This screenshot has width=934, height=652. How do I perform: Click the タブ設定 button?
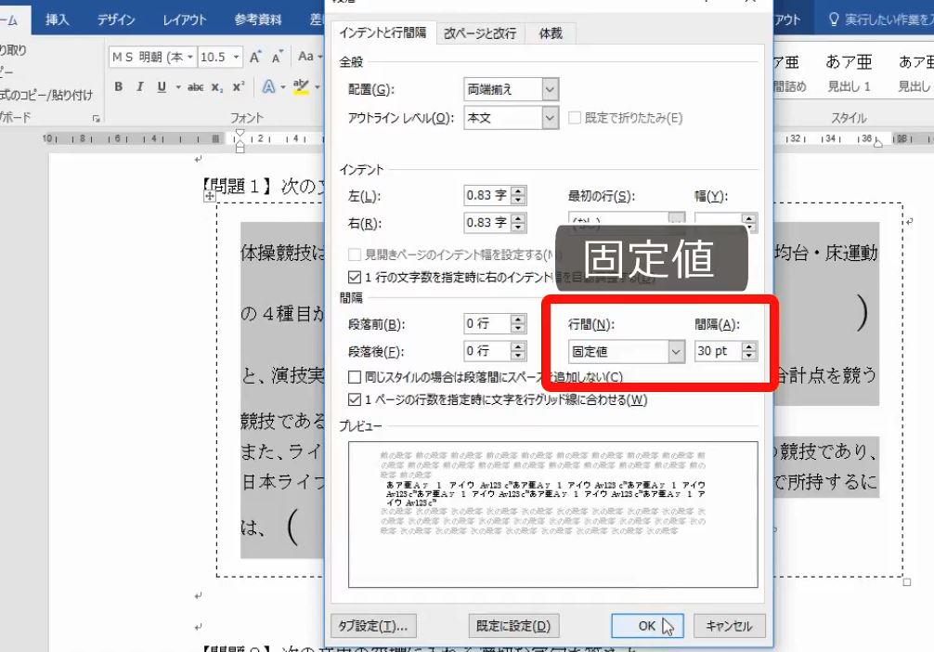point(370,625)
